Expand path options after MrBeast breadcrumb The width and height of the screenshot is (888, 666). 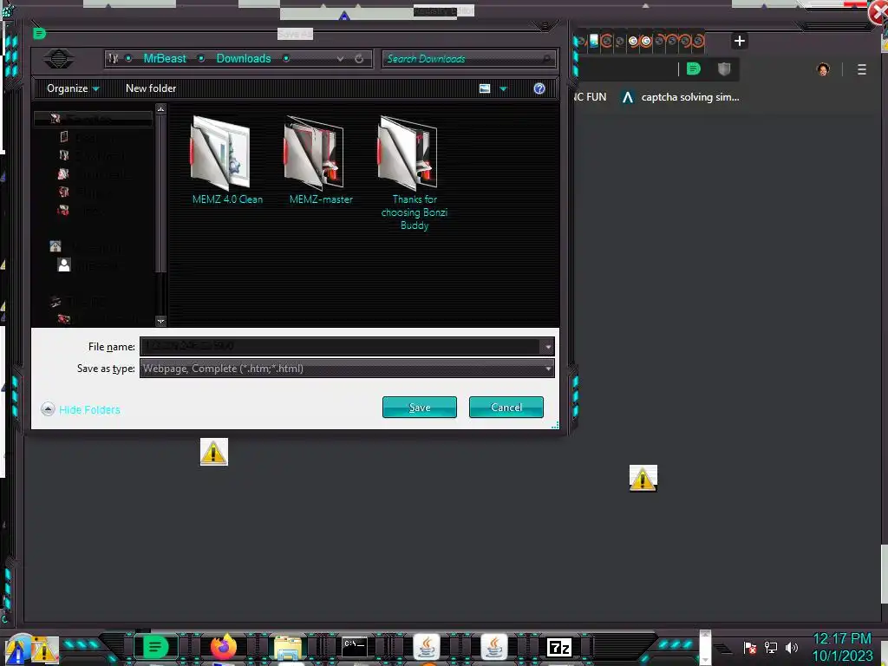201,58
